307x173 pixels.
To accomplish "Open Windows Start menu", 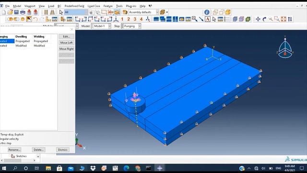I will [x=4, y=168].
